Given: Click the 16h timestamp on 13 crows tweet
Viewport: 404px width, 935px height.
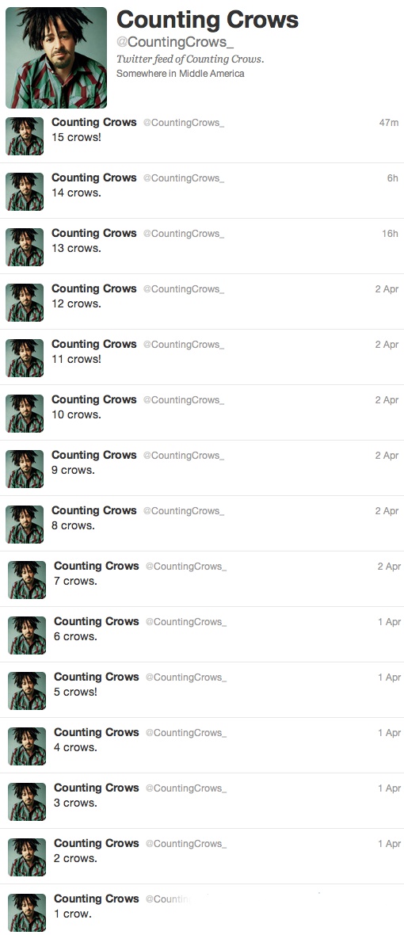Looking at the screenshot, I should [391, 234].
